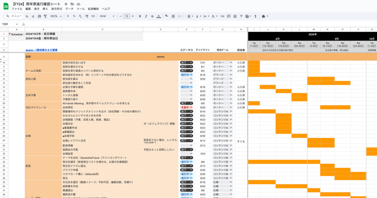The image size is (377, 198).
Task: Open the 拡張機能 menu
Action: point(93,9)
